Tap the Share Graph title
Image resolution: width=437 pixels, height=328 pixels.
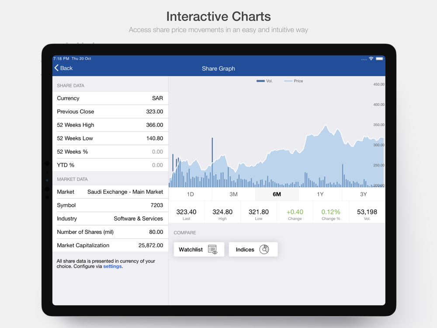pos(218,69)
